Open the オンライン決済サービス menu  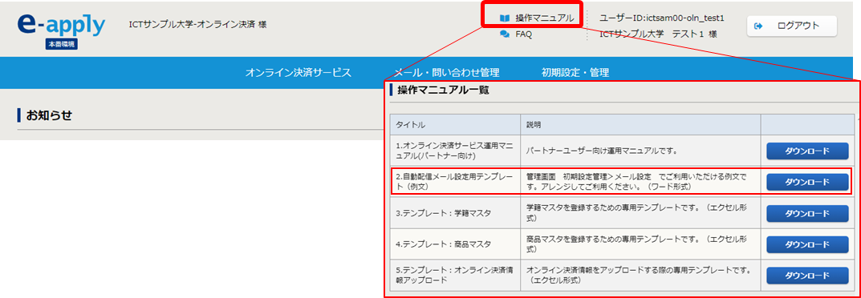[299, 72]
